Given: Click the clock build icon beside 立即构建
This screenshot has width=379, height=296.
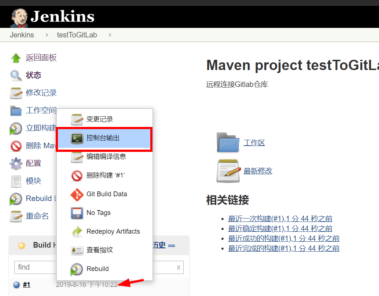Looking at the screenshot, I should [16, 128].
